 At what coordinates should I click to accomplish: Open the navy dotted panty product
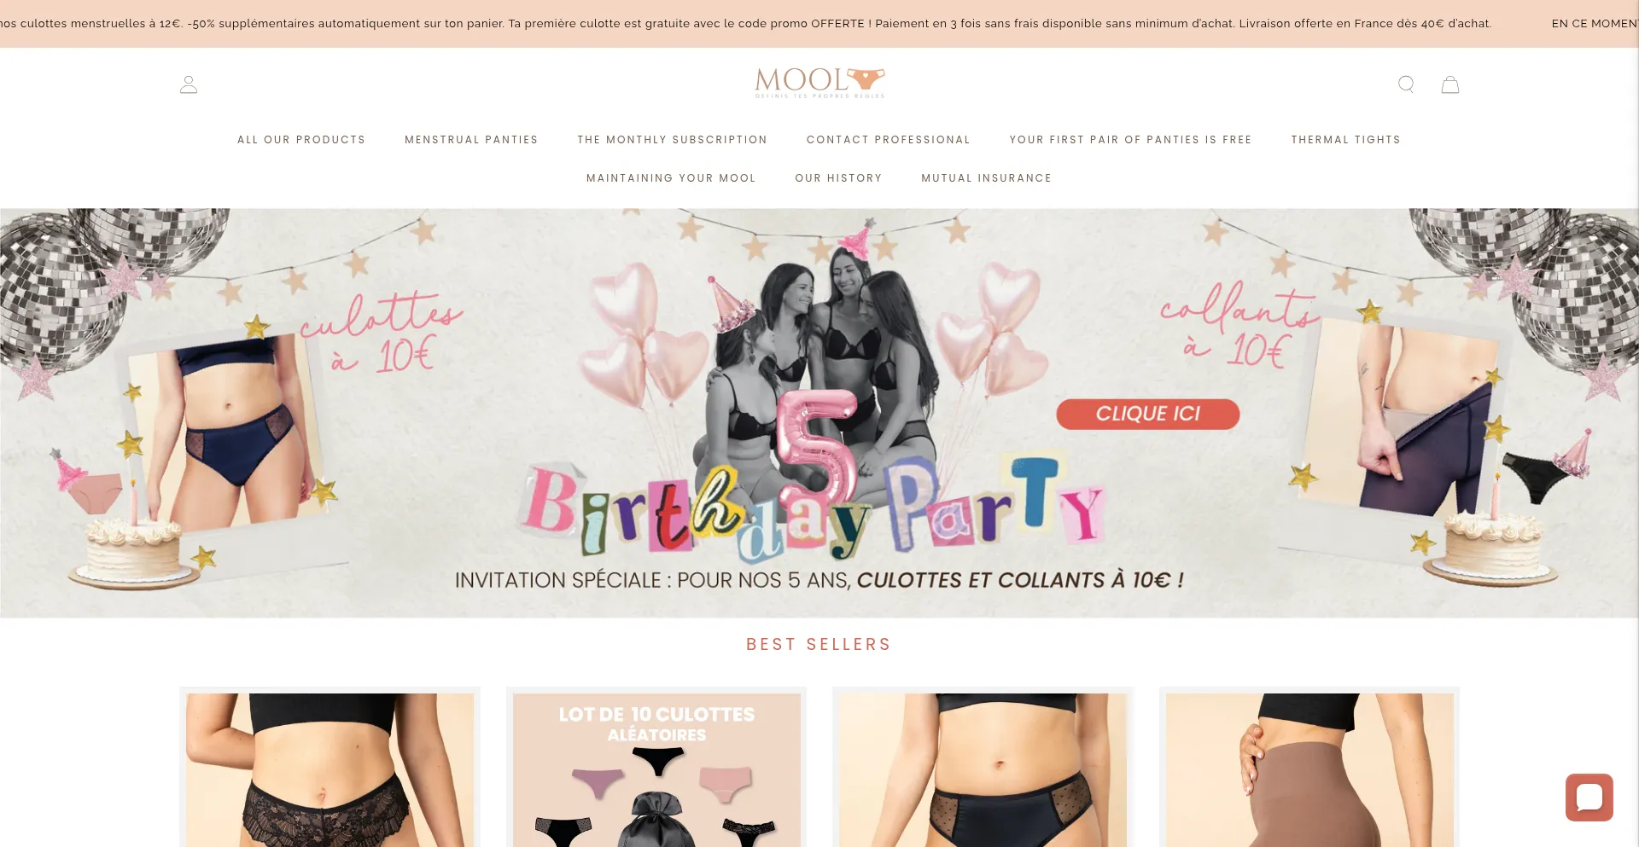pyautogui.click(x=983, y=768)
